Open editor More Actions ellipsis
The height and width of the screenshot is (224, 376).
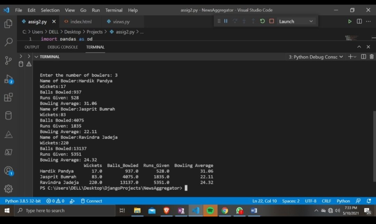coord(368,21)
